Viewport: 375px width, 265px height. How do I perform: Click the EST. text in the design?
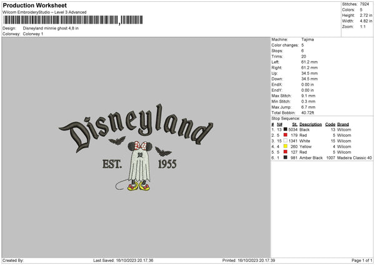(x=112, y=164)
